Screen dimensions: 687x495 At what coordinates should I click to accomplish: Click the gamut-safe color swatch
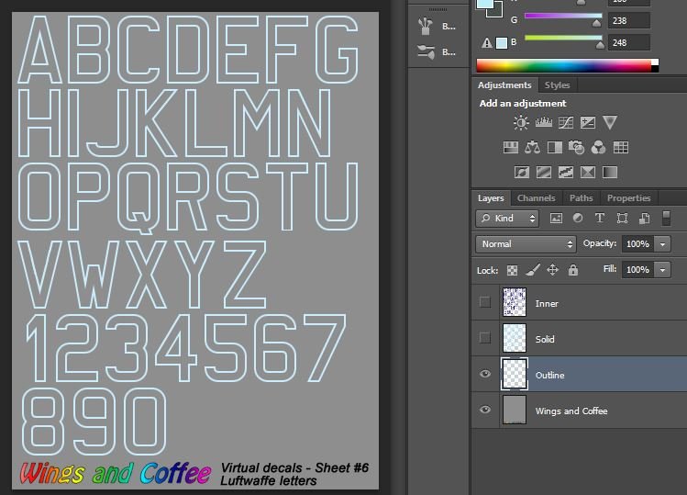pos(502,43)
